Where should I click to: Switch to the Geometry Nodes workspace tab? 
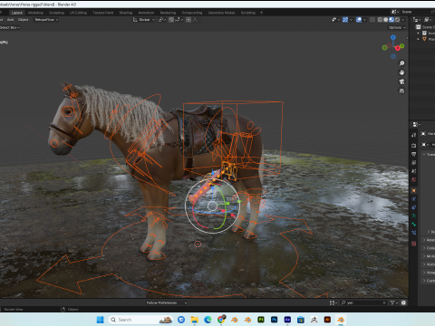pyautogui.click(x=221, y=13)
